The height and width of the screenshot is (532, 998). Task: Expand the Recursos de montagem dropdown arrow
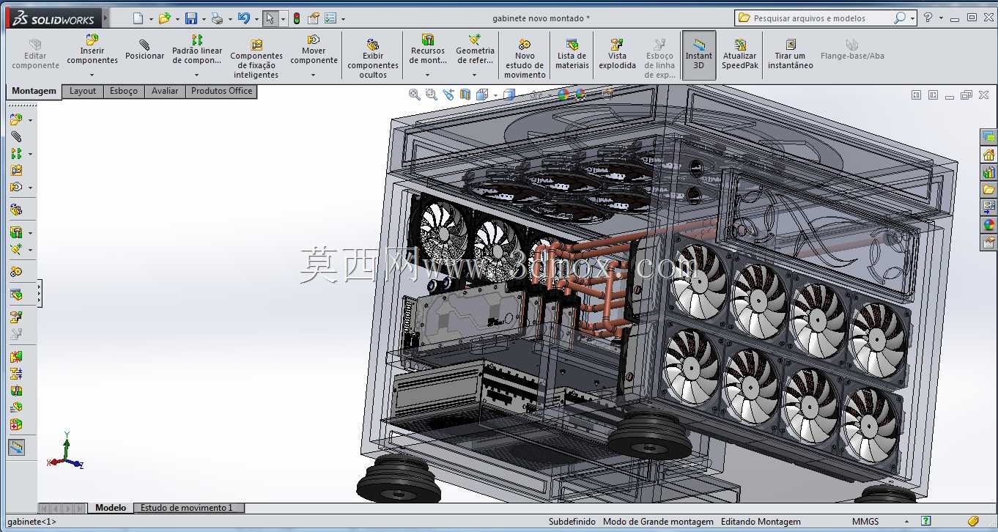point(428,75)
